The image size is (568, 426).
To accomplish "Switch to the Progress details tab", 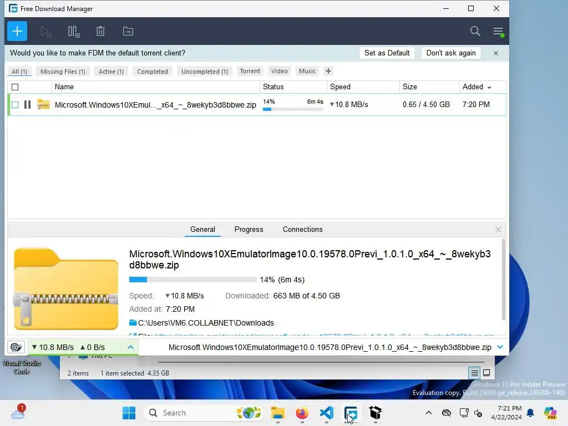I will point(249,229).
